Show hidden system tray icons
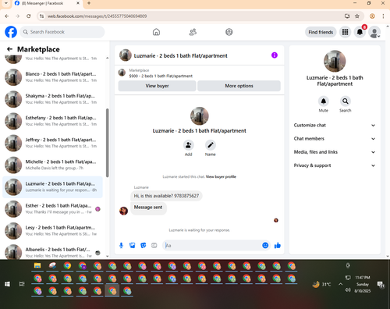This screenshot has width=390, height=309. tap(340, 284)
